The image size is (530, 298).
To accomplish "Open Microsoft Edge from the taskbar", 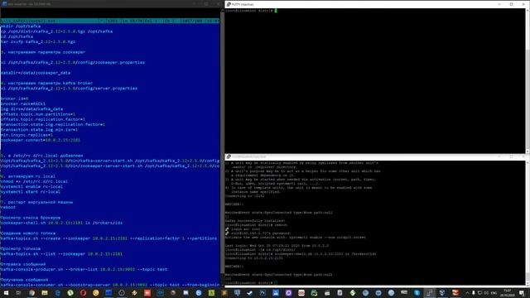I will tap(57, 293).
